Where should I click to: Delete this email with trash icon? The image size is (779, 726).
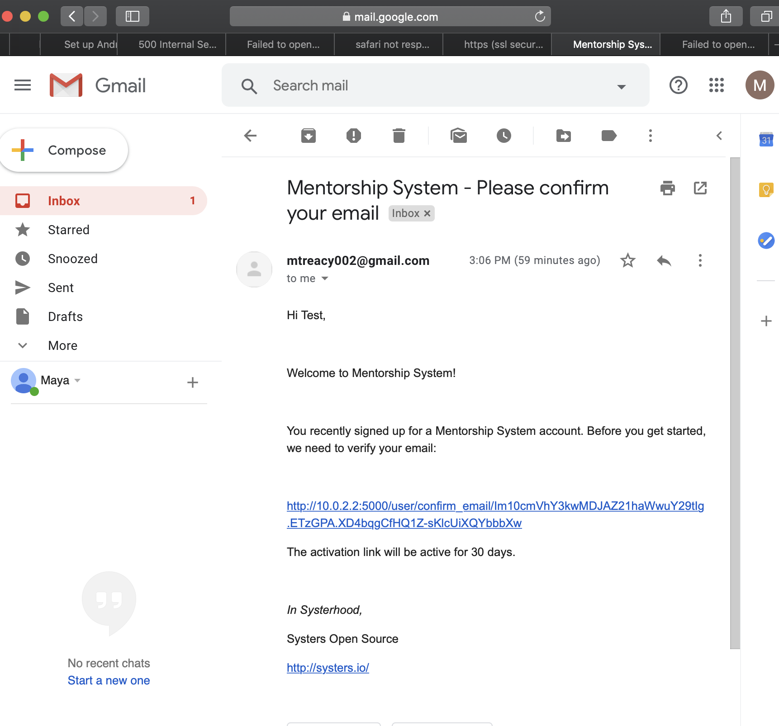pyautogui.click(x=399, y=136)
